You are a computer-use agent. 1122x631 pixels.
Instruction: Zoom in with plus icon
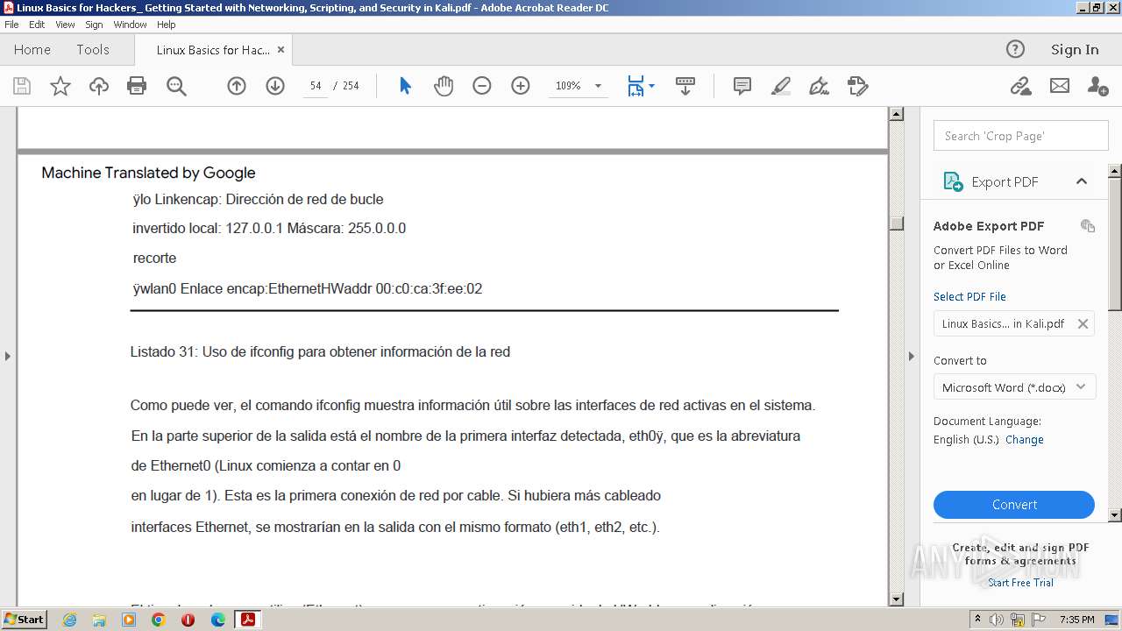point(521,86)
